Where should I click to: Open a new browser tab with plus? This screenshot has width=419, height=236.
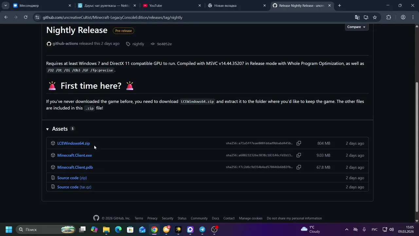[339, 6]
